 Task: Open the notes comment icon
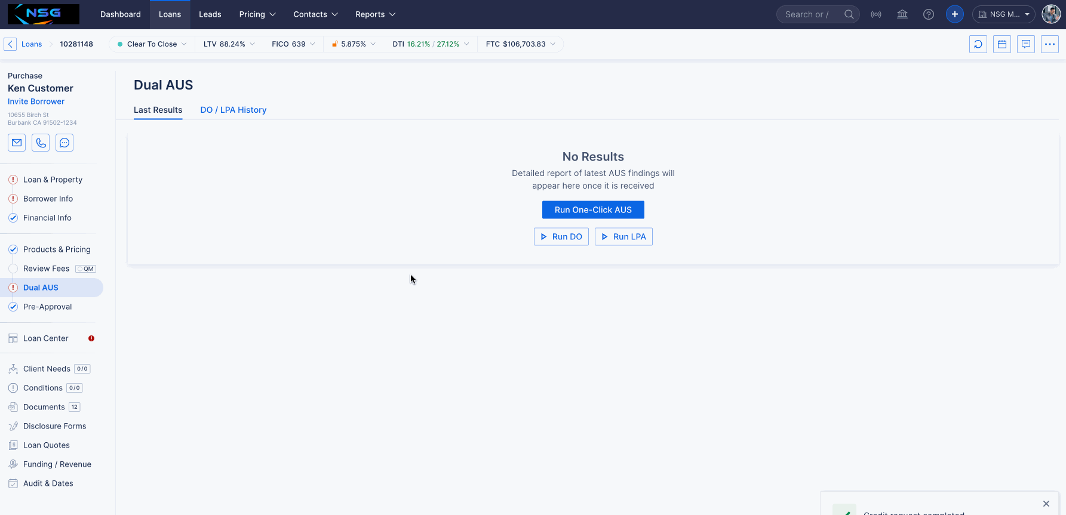[1026, 44]
